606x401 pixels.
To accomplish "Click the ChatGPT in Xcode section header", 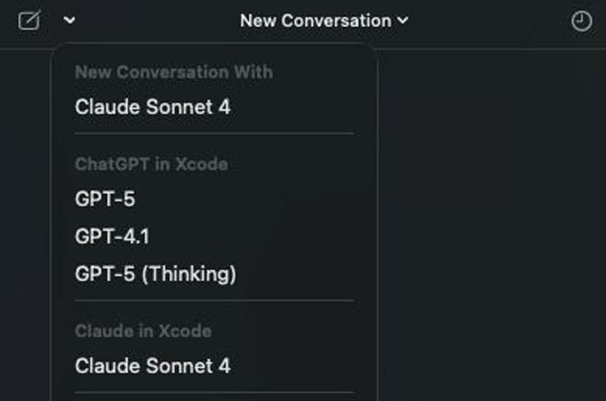I will tap(151, 164).
